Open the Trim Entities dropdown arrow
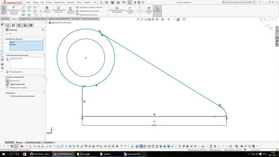This screenshot has width=279, height=157. 47,15
